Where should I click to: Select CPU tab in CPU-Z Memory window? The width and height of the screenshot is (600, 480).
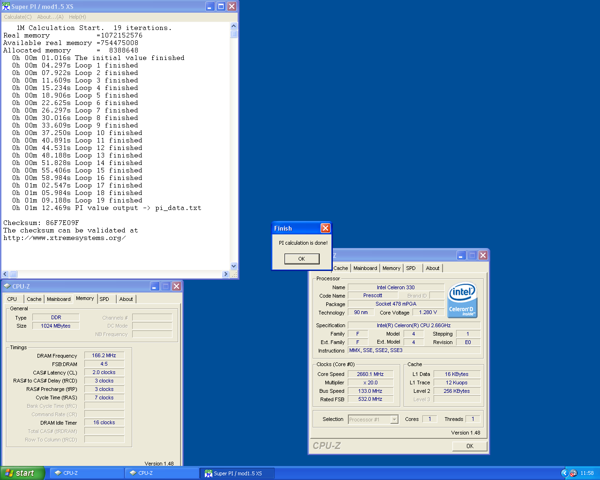pyautogui.click(x=12, y=299)
